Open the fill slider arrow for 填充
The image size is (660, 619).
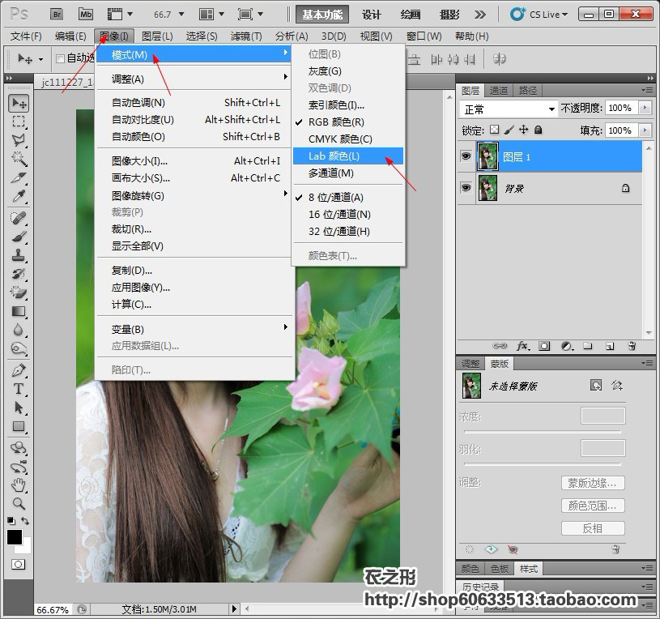645,130
